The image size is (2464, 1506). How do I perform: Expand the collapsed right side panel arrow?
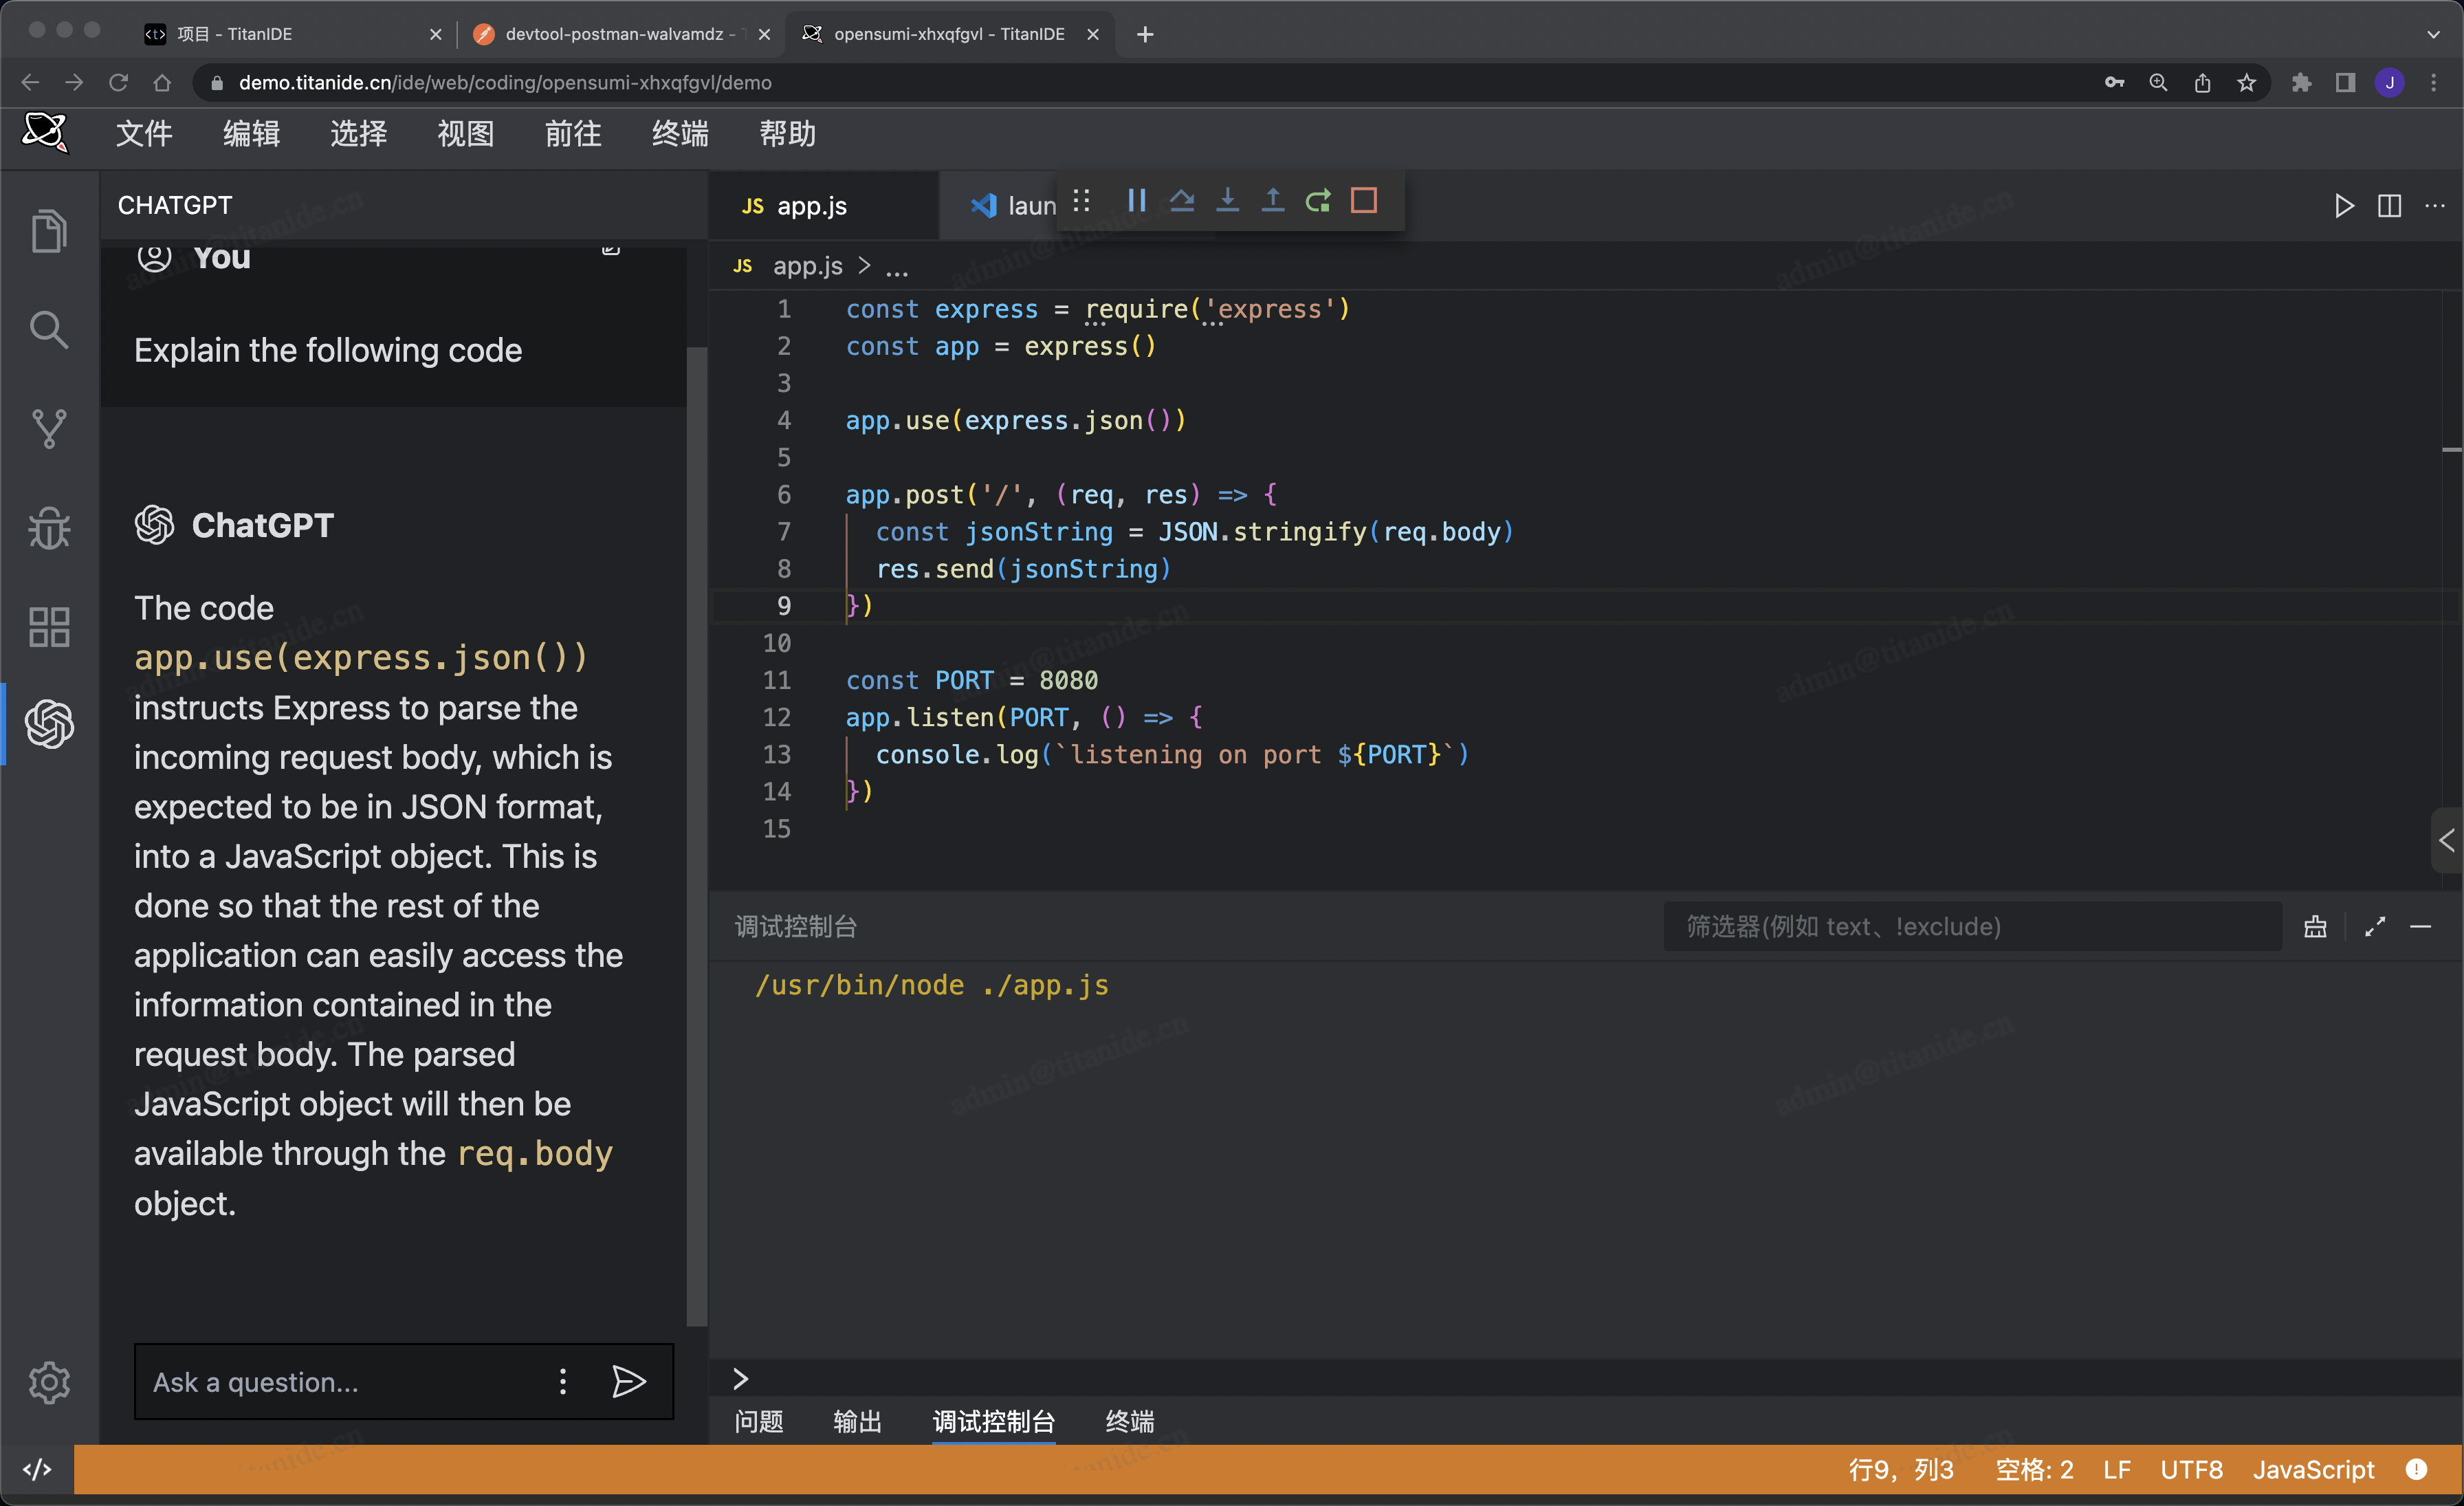click(2447, 840)
